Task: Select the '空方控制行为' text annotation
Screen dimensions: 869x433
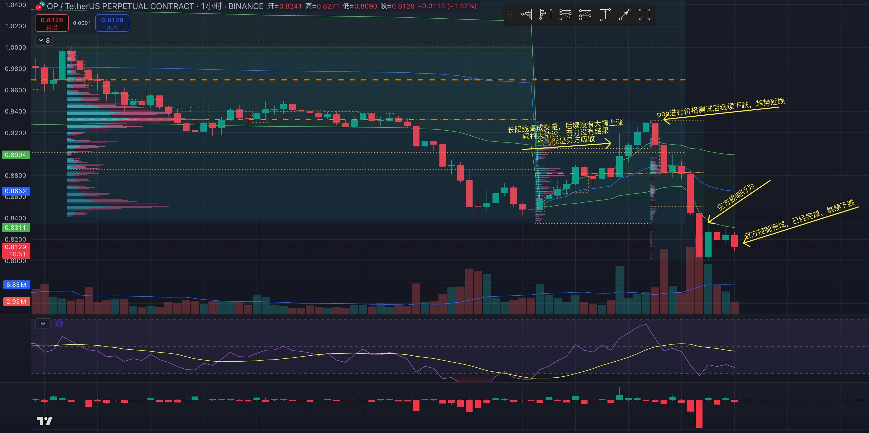Action: 735,197
